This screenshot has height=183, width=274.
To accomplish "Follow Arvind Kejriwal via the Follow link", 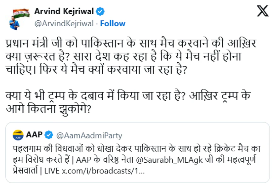I will (x=112, y=24).
